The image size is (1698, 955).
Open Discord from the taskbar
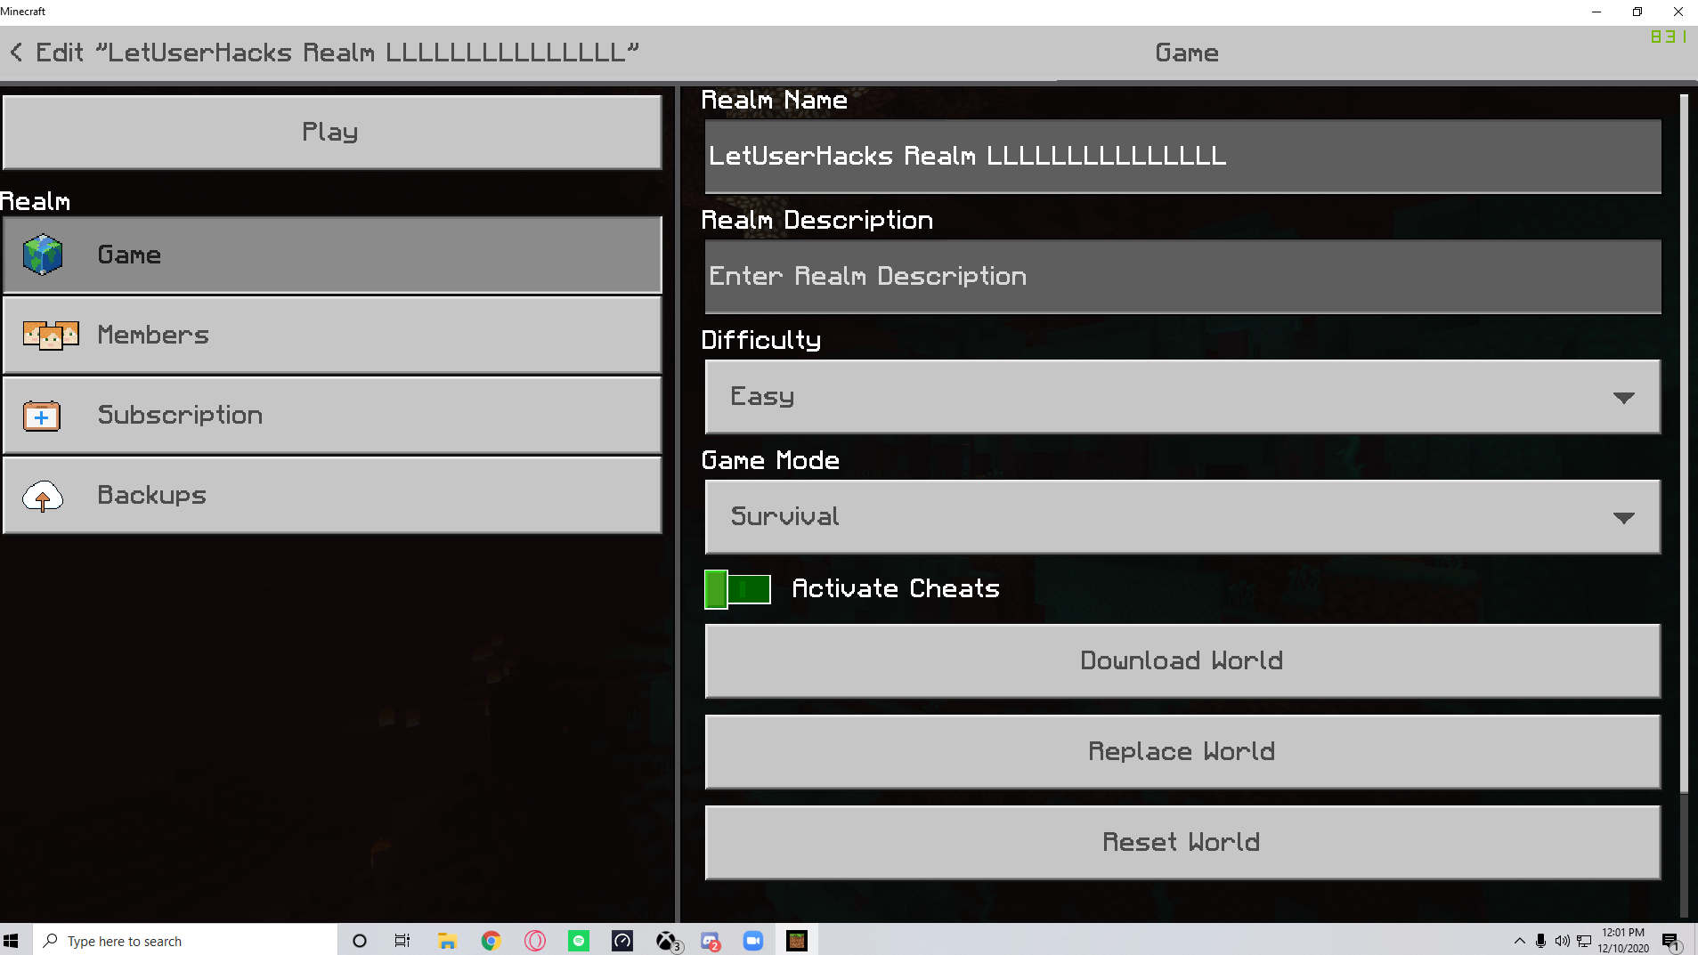click(x=710, y=941)
